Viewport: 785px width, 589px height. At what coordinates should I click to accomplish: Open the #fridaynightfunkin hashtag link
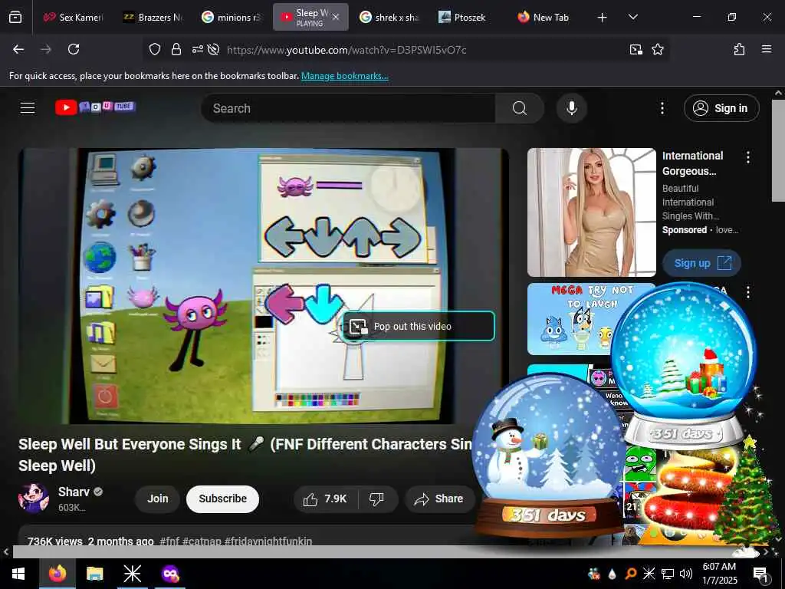coord(268,541)
